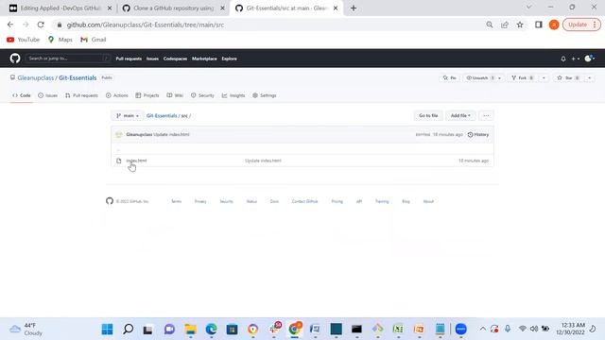Select the Projects tab
The image size is (605, 340).
pos(147,95)
